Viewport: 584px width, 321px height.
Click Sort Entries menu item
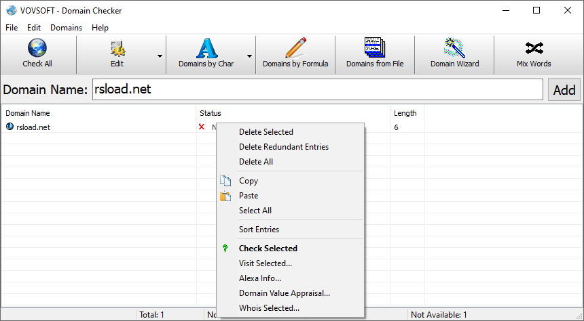coord(290,229)
